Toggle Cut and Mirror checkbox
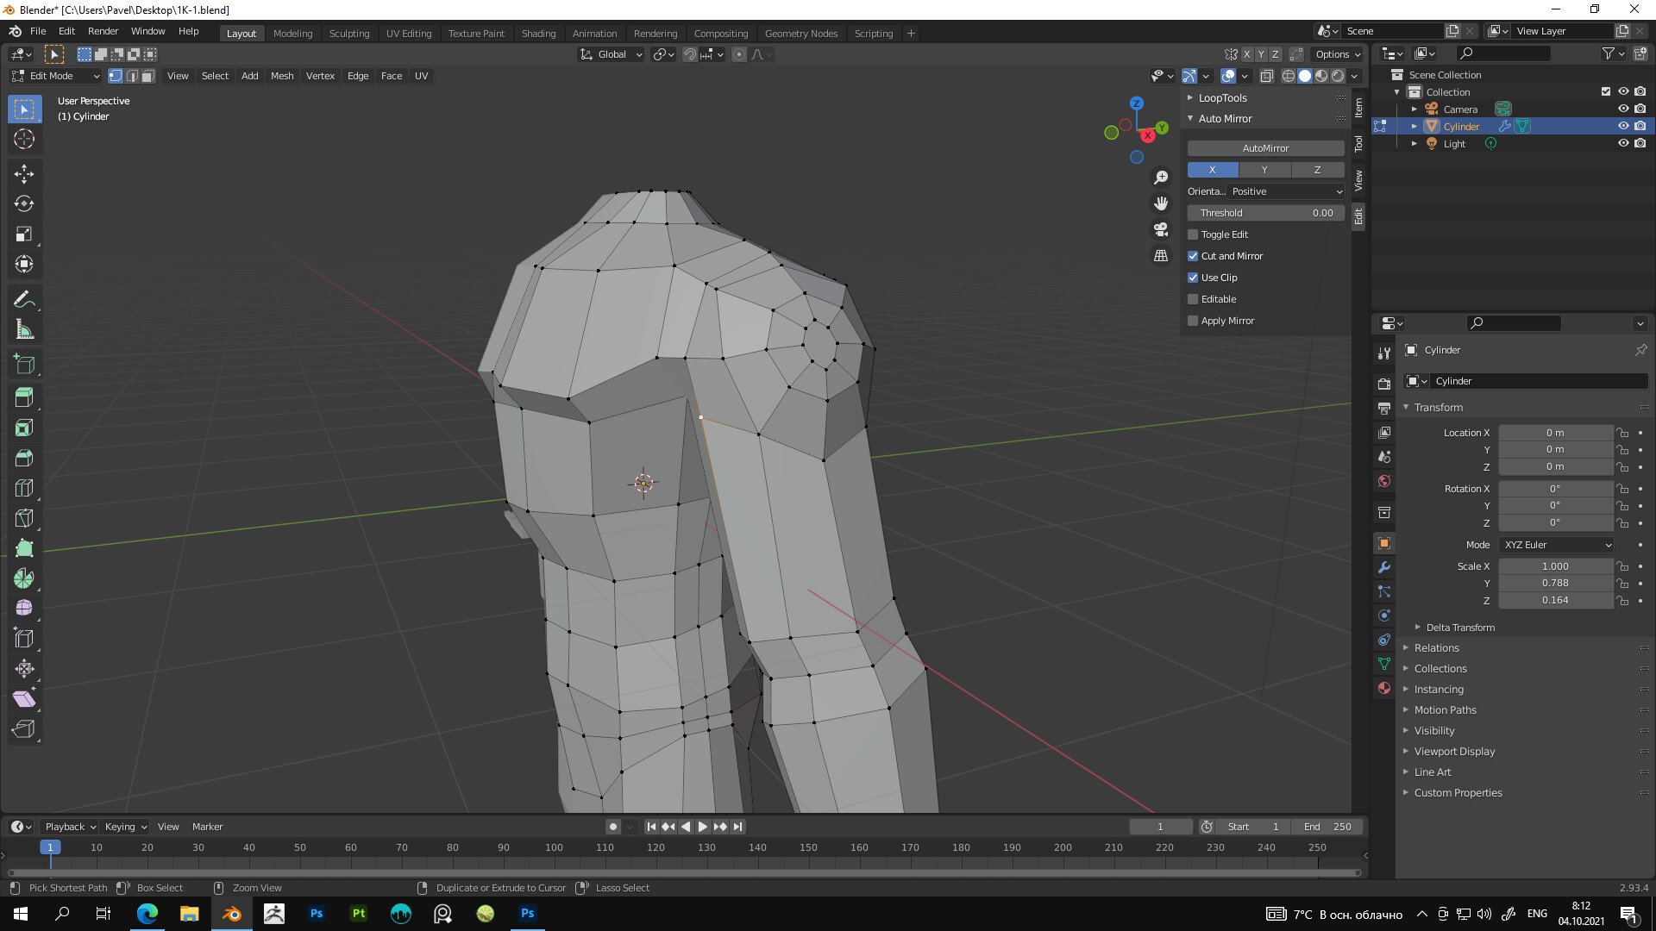This screenshot has height=931, width=1656. point(1193,256)
